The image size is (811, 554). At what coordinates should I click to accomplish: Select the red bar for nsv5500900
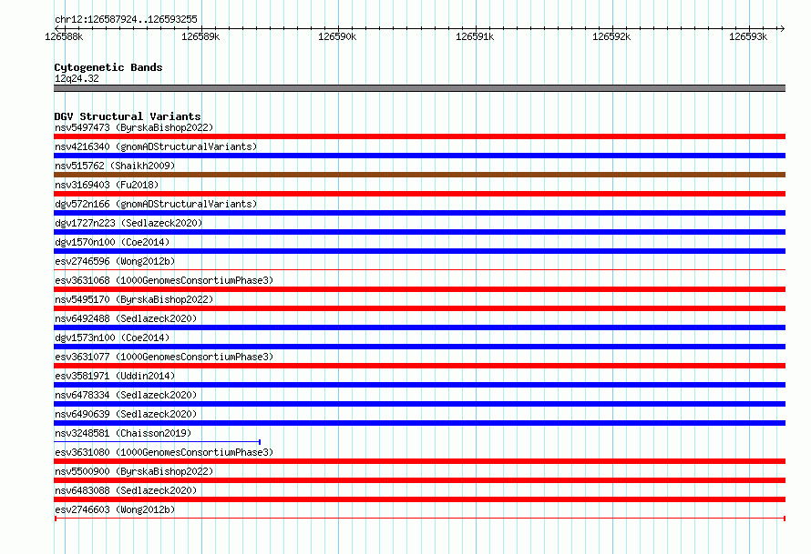[419, 480]
